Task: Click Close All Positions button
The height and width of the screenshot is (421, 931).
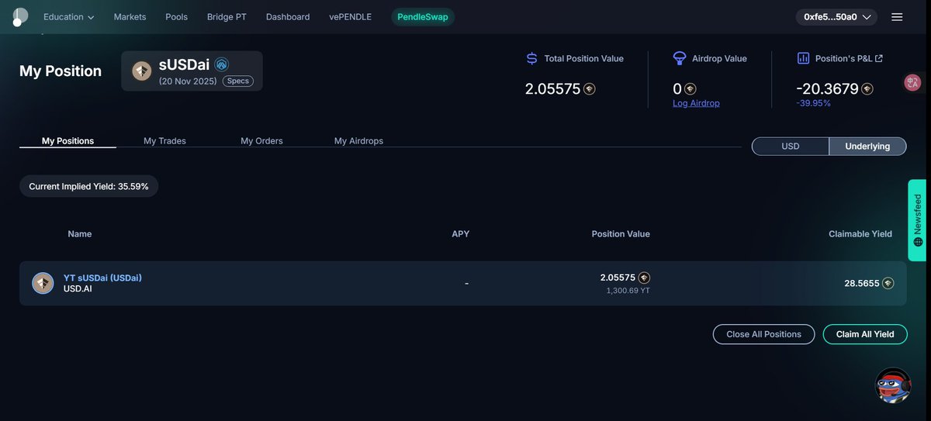Action: (x=763, y=334)
